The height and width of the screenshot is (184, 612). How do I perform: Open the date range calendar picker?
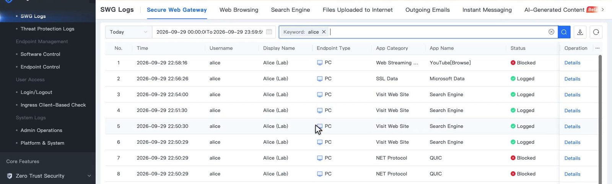click(269, 32)
